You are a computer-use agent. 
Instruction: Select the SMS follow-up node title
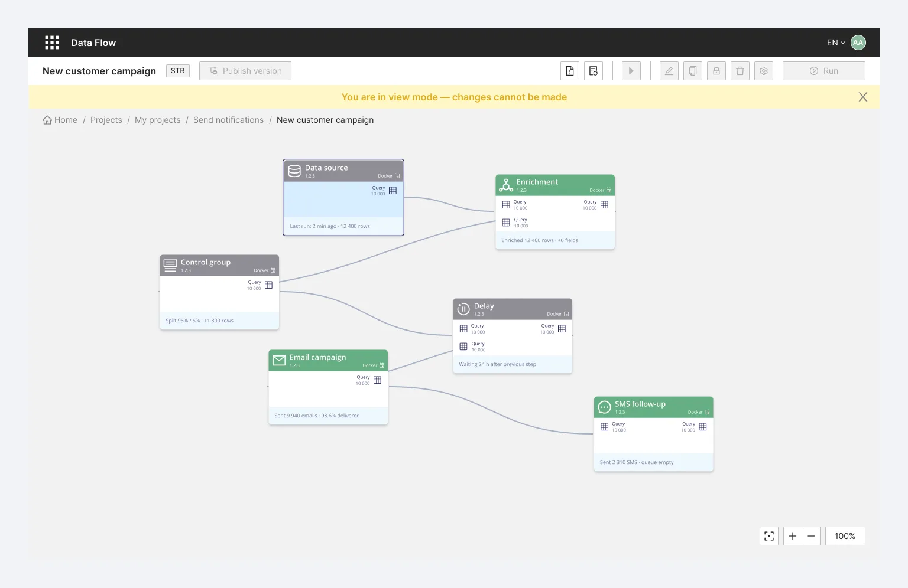point(640,404)
